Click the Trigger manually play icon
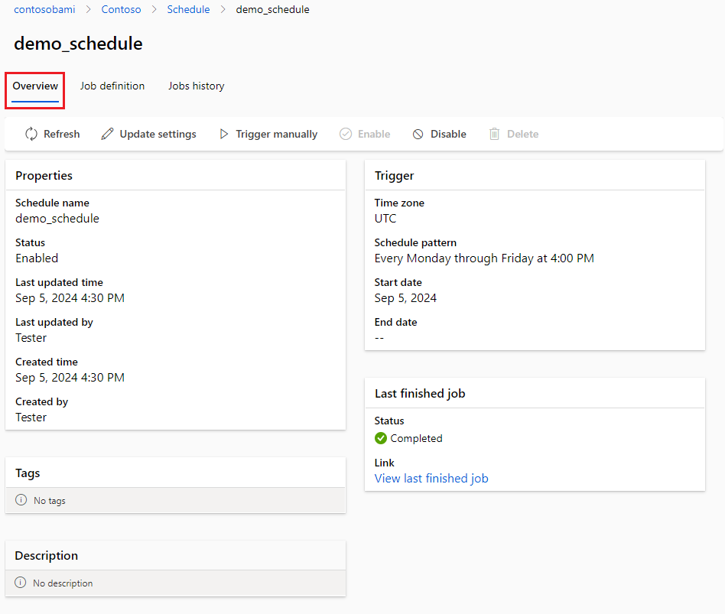 tap(224, 134)
